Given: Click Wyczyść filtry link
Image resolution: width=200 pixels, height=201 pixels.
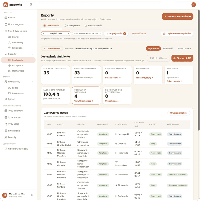Looking at the screenshot, I should point(139,34).
